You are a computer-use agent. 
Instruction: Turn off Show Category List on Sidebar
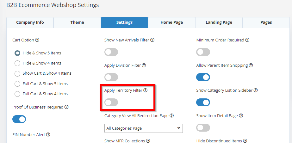(x=203, y=103)
